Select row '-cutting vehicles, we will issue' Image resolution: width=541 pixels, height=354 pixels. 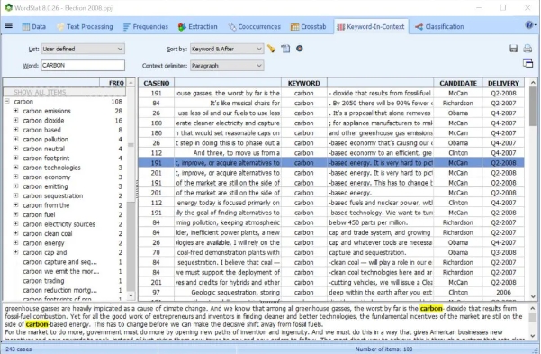pyautogui.click(x=331, y=282)
